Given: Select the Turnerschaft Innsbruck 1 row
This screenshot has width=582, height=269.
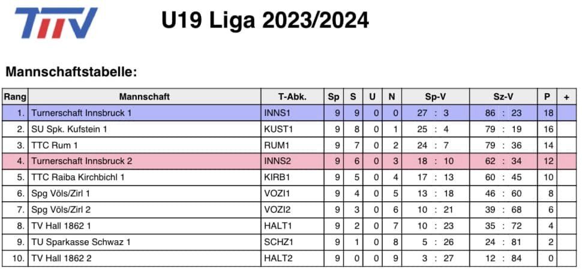Looking at the screenshot, I should (290, 113).
